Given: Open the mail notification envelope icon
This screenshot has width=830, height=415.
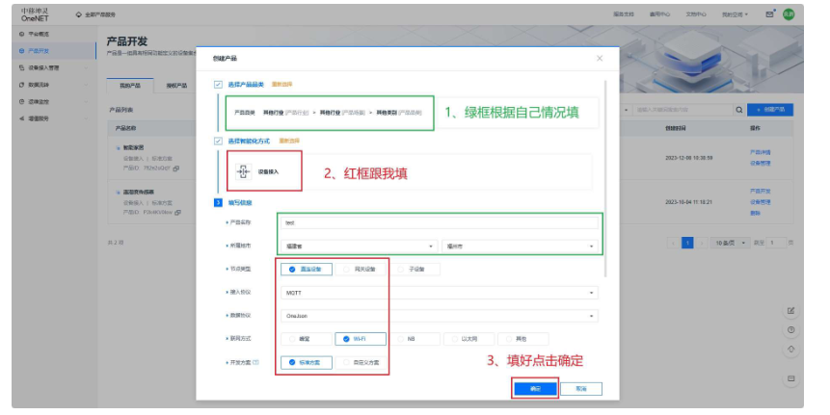Looking at the screenshot, I should pos(769,14).
